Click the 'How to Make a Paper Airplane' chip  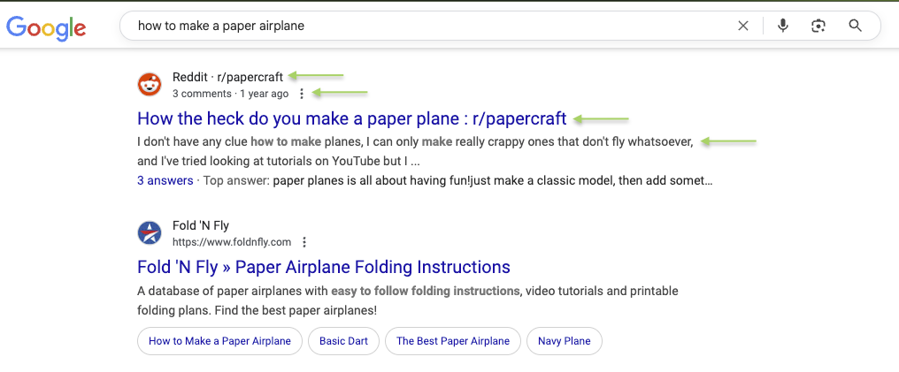pos(219,341)
